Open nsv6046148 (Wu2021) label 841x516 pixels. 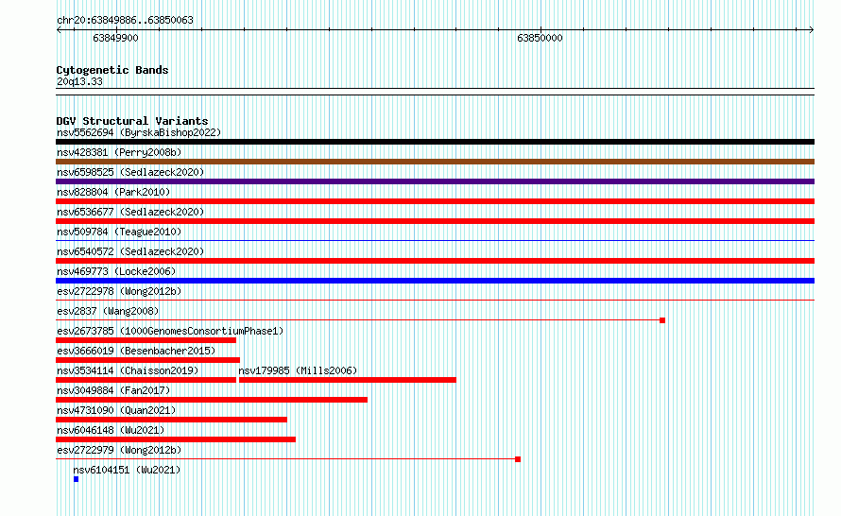click(x=111, y=430)
